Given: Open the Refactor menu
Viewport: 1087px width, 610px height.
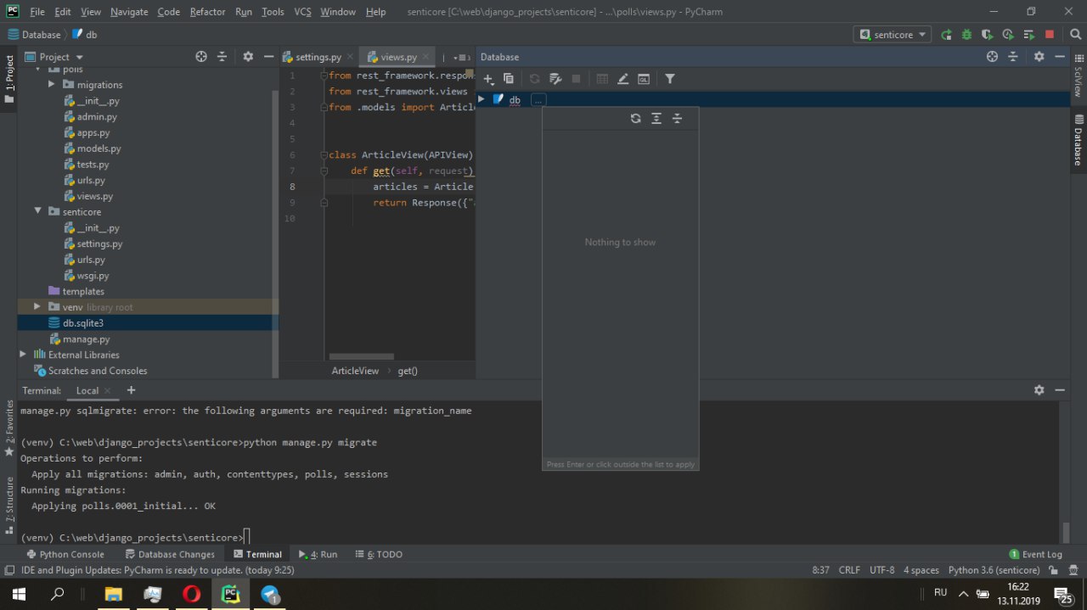Looking at the screenshot, I should click(207, 12).
